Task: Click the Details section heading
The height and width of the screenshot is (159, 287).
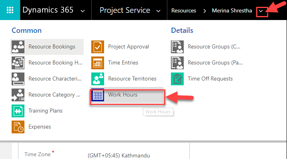Action: tap(182, 30)
